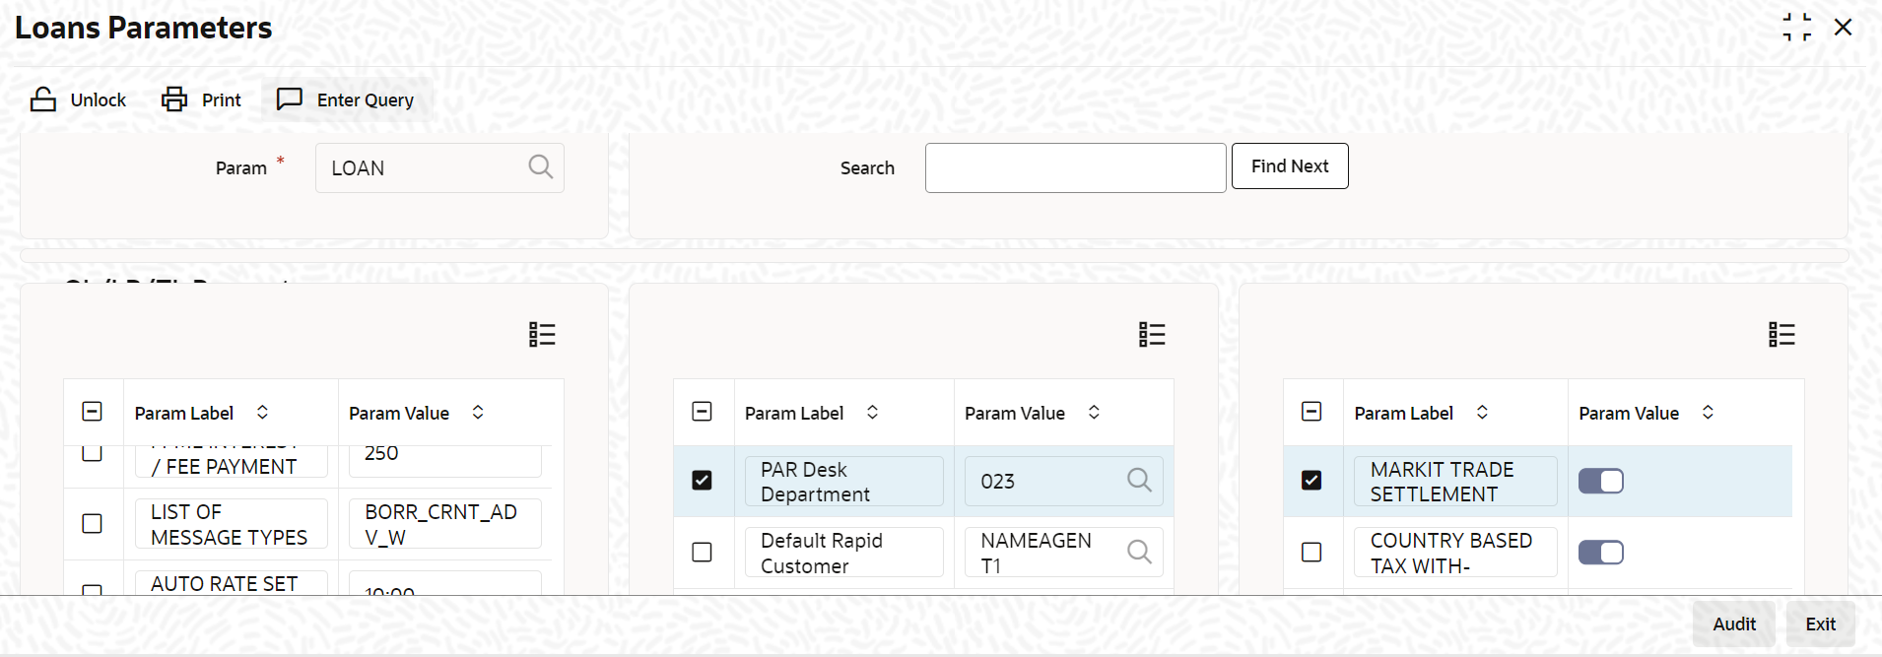Click the Default Rapid Customer label

pyautogui.click(x=843, y=553)
